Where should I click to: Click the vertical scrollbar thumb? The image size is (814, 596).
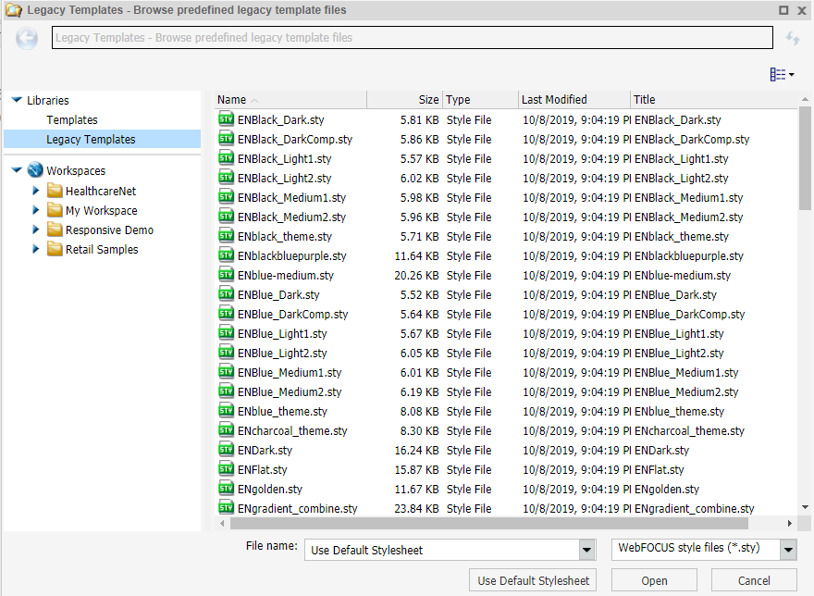805,158
